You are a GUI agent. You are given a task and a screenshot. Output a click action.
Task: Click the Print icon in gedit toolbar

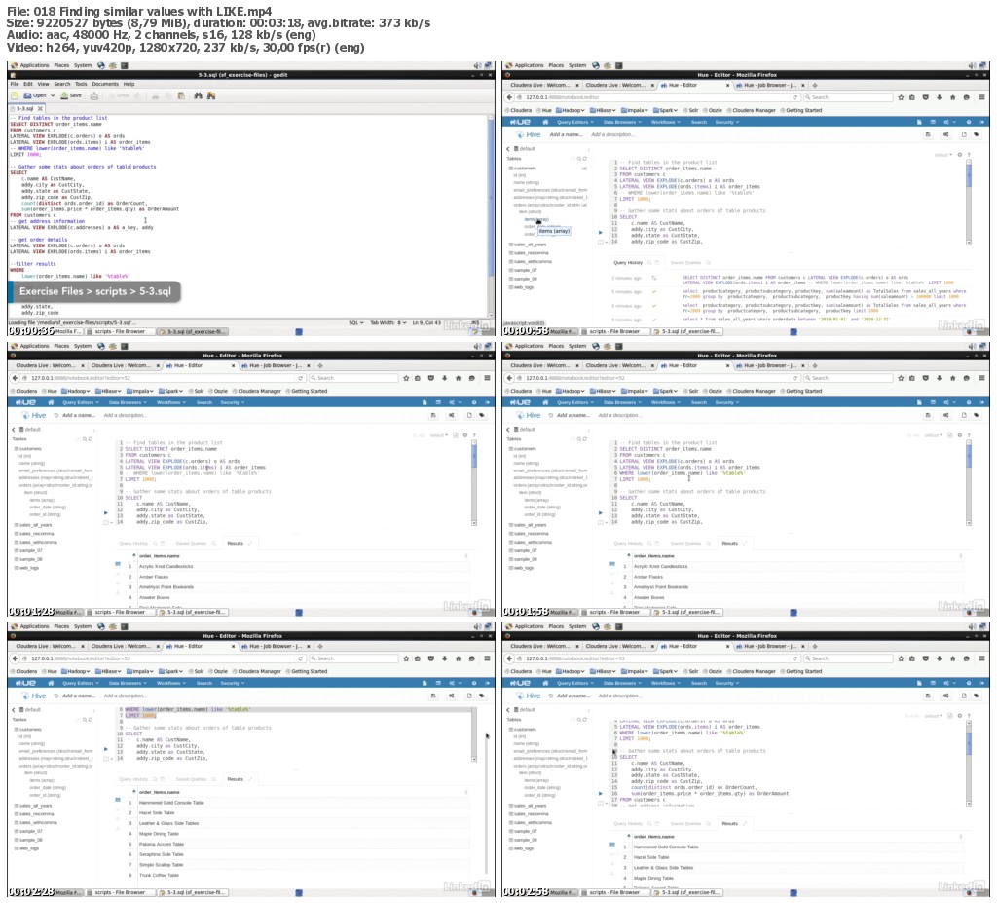pos(94,95)
